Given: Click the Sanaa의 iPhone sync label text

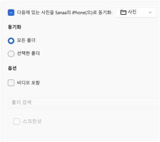Looking at the screenshot, I should pos(65,13).
